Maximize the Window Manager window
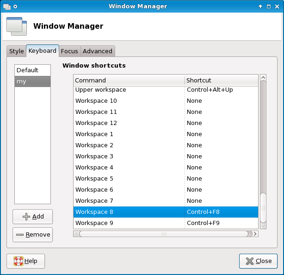 [269, 6]
